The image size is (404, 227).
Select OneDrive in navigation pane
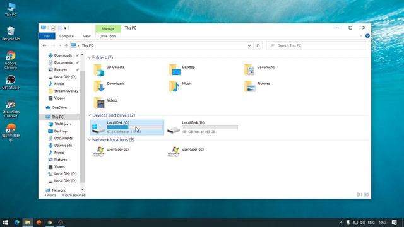pos(56,108)
